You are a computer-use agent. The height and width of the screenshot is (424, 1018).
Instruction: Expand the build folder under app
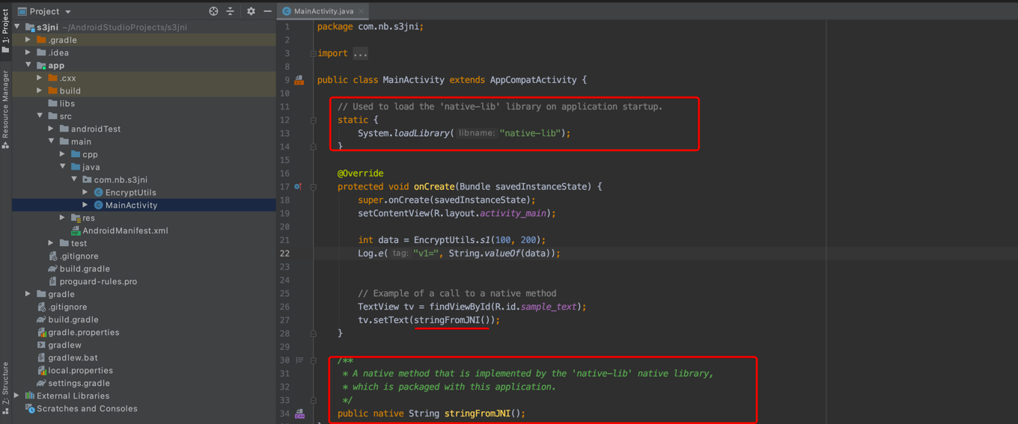tap(40, 90)
